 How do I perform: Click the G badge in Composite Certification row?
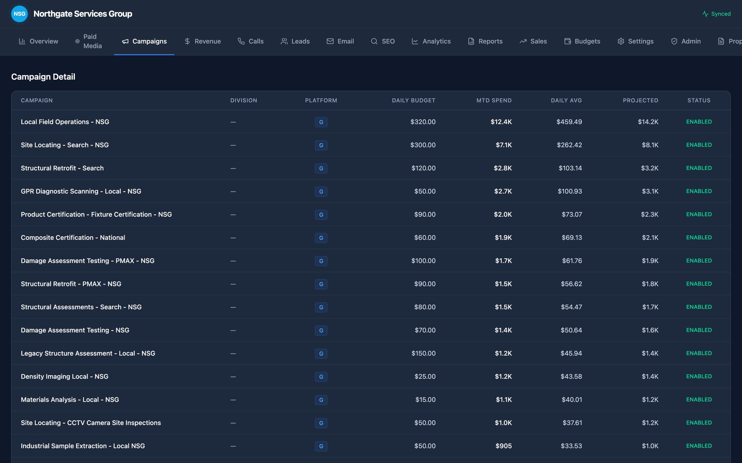pyautogui.click(x=321, y=238)
